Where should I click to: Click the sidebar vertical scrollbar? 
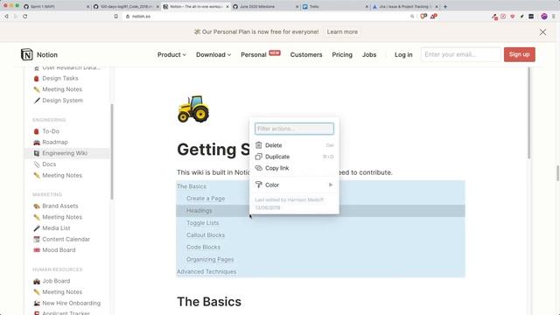112,151
